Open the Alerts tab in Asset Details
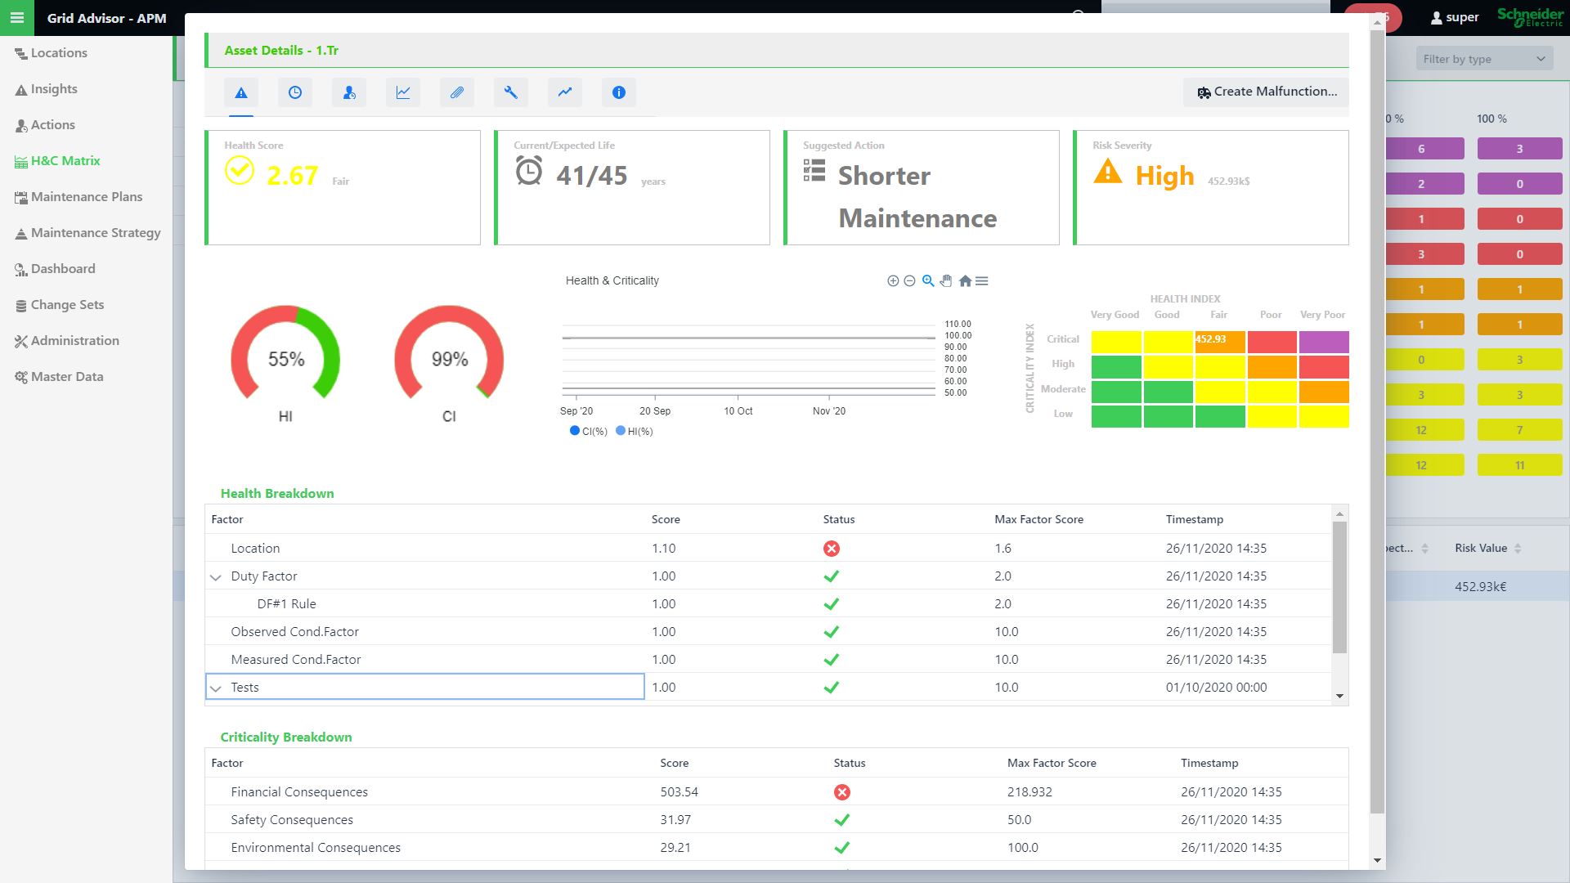This screenshot has width=1570, height=883. (240, 92)
